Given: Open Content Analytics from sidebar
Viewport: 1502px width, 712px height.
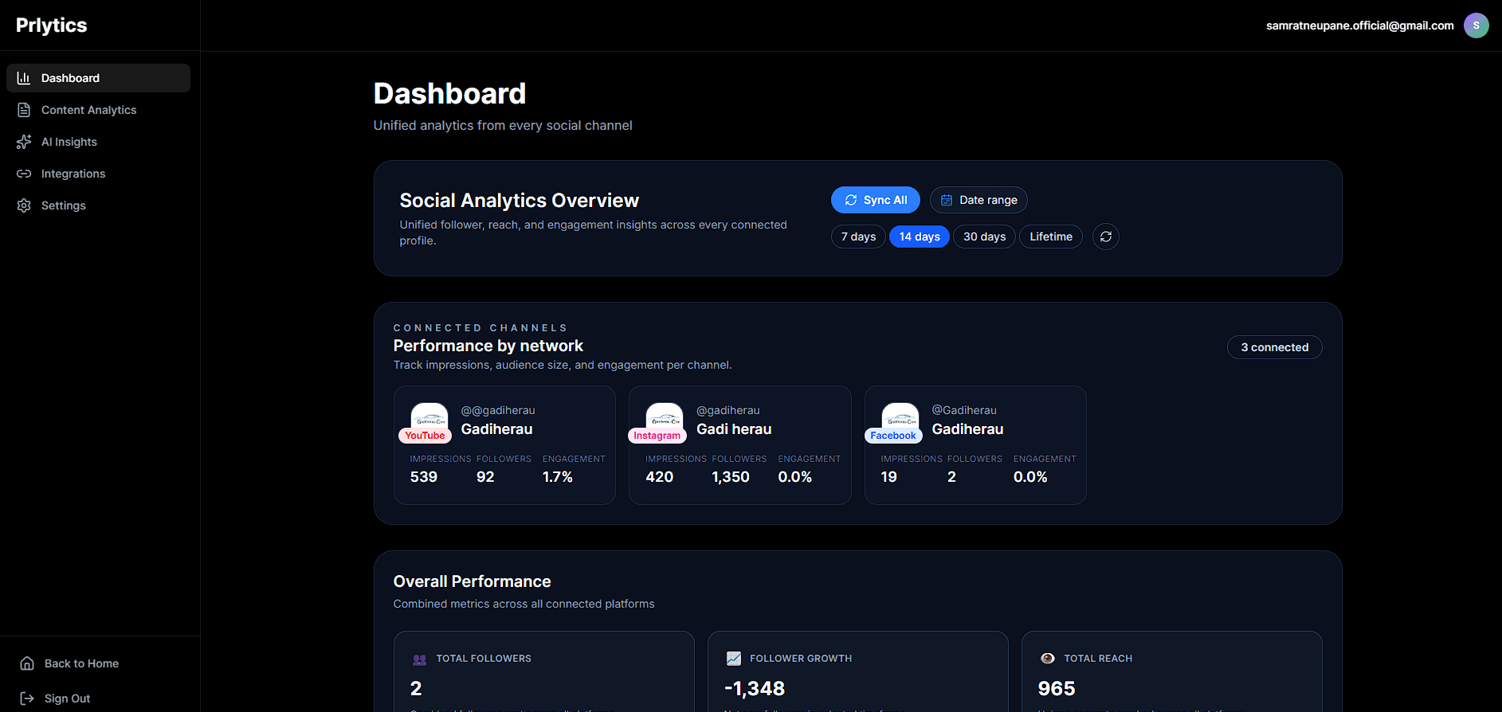Looking at the screenshot, I should coord(88,110).
